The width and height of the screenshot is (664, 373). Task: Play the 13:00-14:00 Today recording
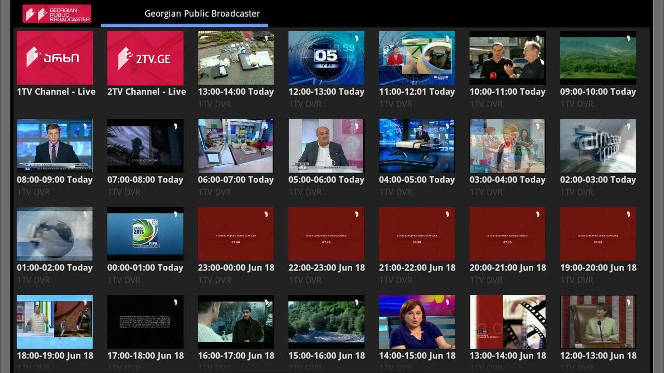[x=236, y=58]
